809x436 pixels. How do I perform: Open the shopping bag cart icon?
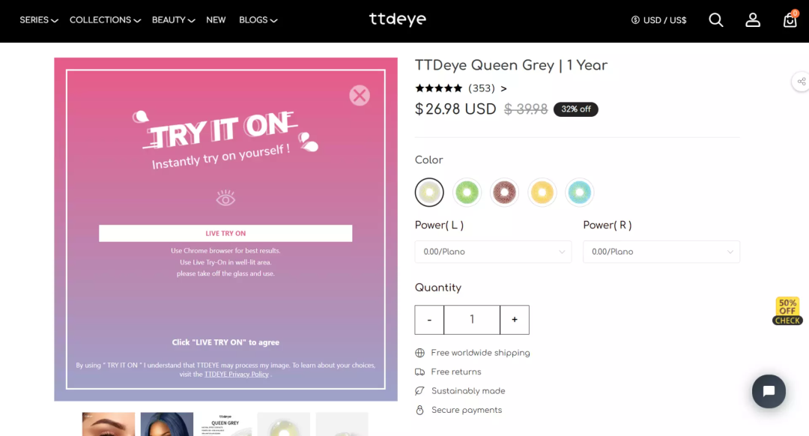790,19
